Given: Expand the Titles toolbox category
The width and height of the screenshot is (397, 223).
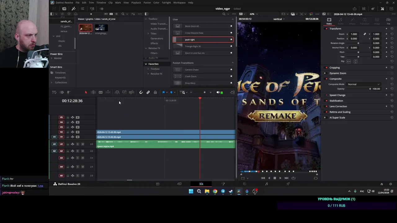Looking at the screenshot, I should [x=148, y=33].
